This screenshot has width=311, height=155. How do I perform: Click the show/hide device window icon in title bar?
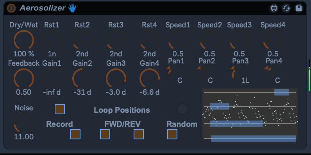274,8
